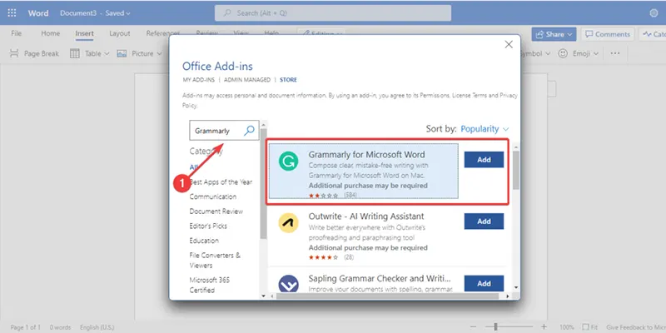
Task: Select the STORE tab
Action: (288, 80)
